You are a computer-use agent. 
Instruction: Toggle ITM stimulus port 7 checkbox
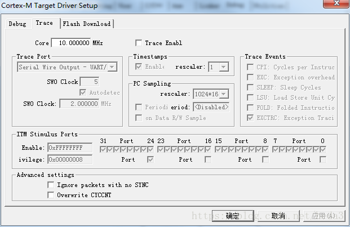pos(276,149)
